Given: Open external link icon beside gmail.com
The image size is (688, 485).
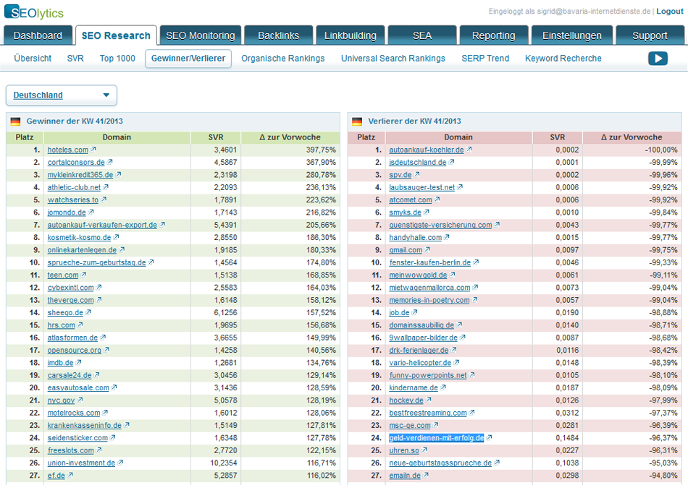Looking at the screenshot, I should point(427,250).
